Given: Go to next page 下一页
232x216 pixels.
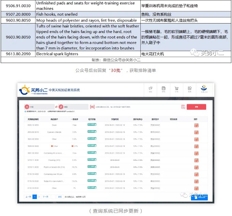Looking at the screenshot, I should click(x=45, y=197).
